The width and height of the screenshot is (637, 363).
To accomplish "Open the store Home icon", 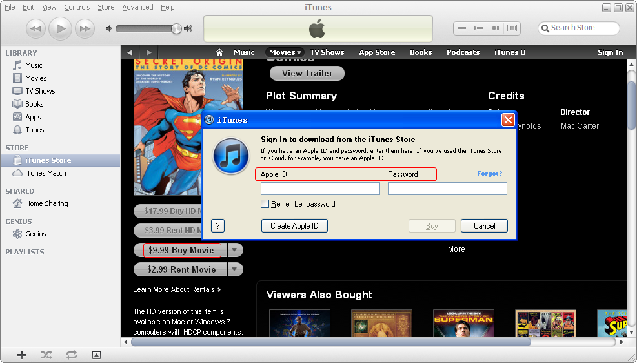I will [x=219, y=52].
